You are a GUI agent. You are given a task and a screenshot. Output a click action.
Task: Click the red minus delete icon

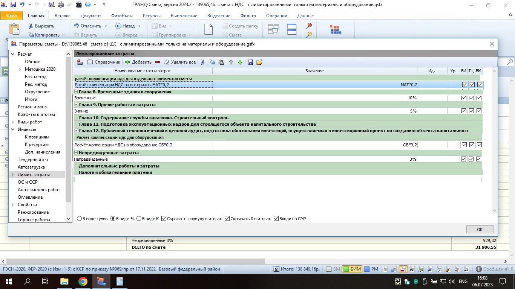click(x=158, y=62)
